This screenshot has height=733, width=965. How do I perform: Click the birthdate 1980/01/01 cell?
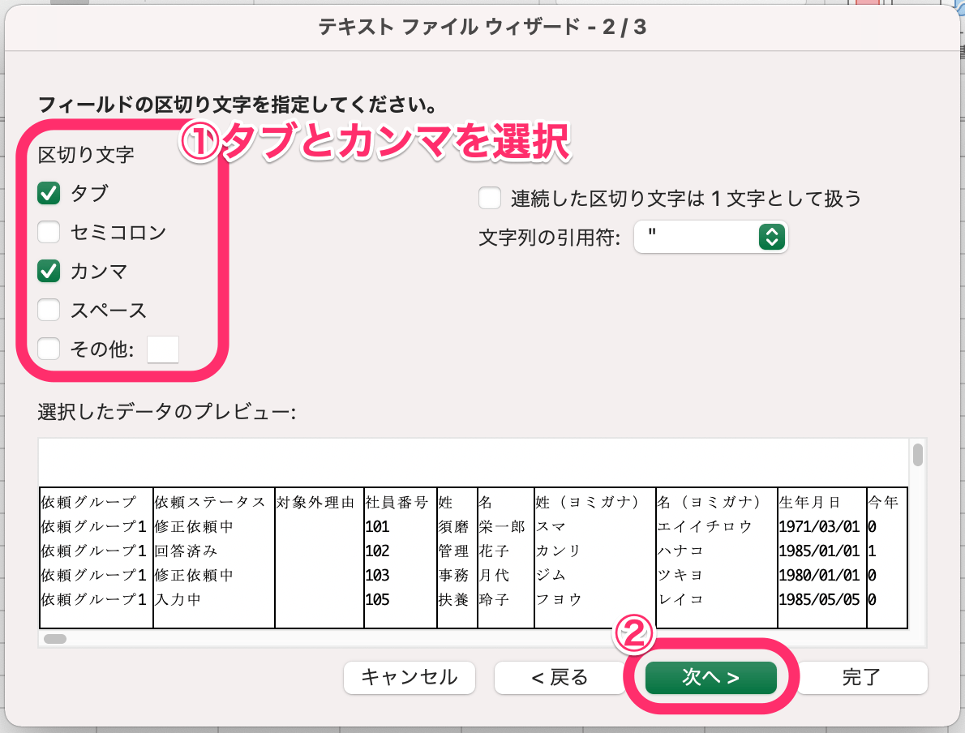pos(819,576)
